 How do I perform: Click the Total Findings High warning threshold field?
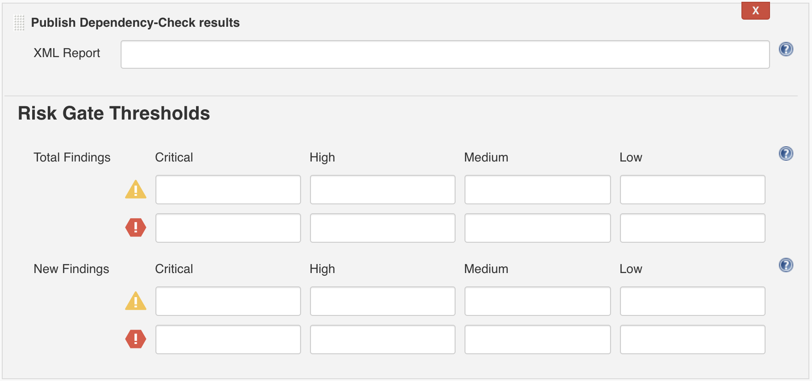click(x=382, y=189)
